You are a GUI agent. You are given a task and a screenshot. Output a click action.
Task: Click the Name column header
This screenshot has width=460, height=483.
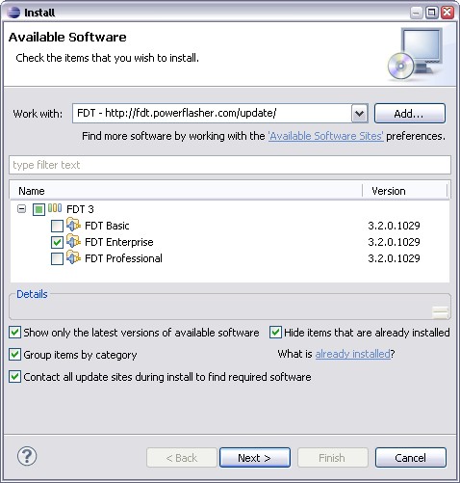186,191
